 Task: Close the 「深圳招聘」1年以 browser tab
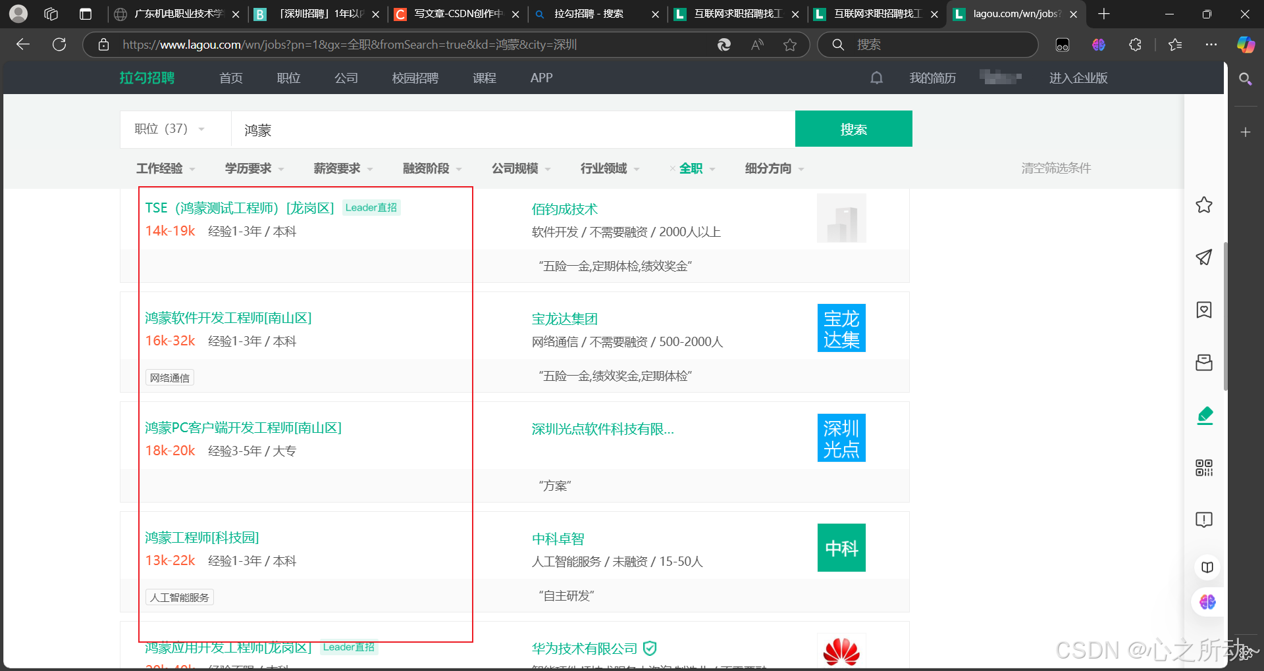[376, 14]
